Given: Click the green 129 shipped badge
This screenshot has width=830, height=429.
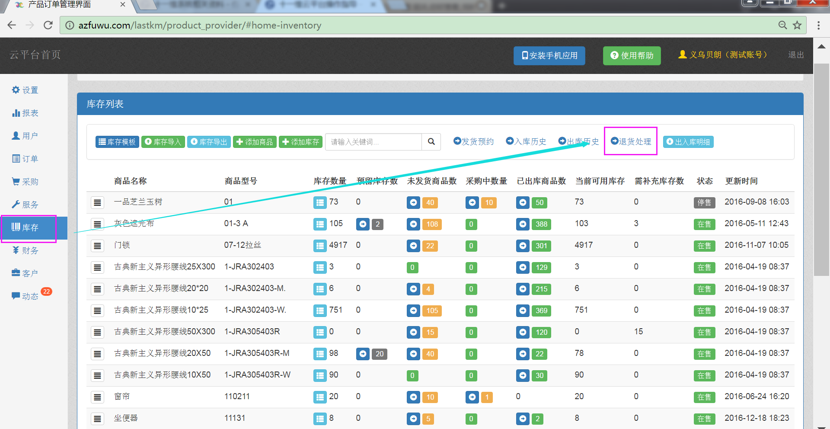Looking at the screenshot, I should 542,267.
